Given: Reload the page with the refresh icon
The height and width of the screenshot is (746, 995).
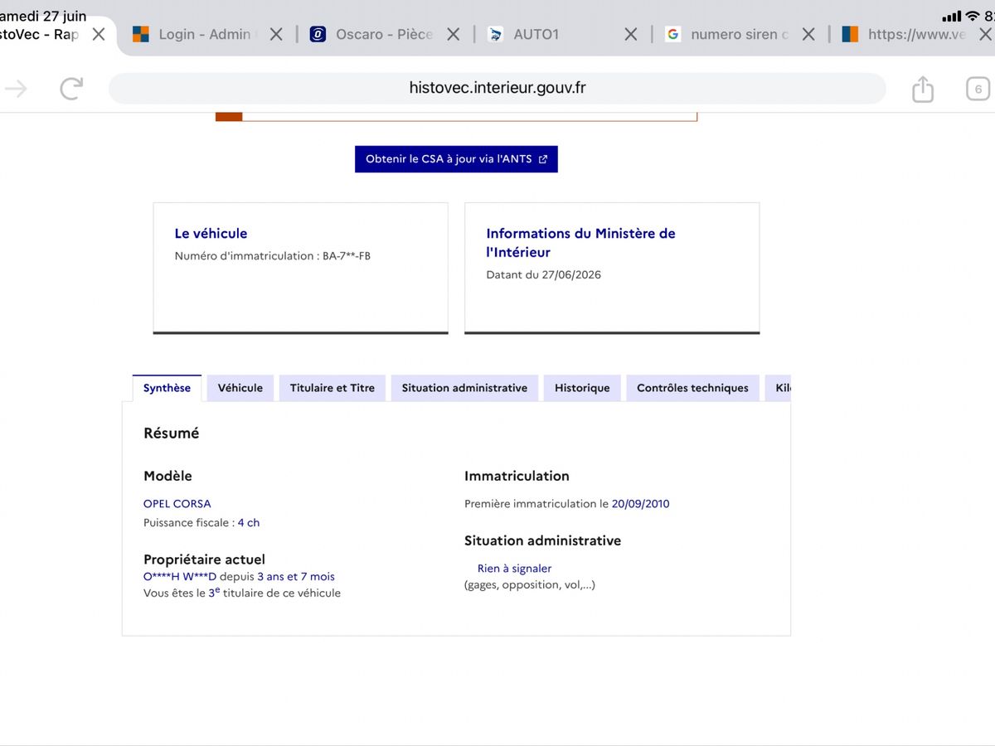Looking at the screenshot, I should pyautogui.click(x=72, y=89).
